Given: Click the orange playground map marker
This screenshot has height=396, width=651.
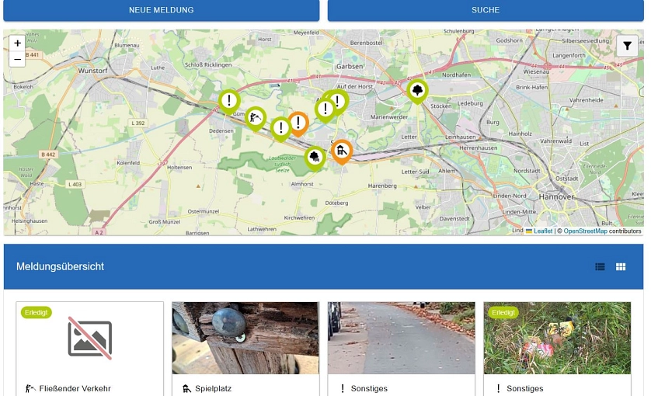Looking at the screenshot, I should click(342, 150).
